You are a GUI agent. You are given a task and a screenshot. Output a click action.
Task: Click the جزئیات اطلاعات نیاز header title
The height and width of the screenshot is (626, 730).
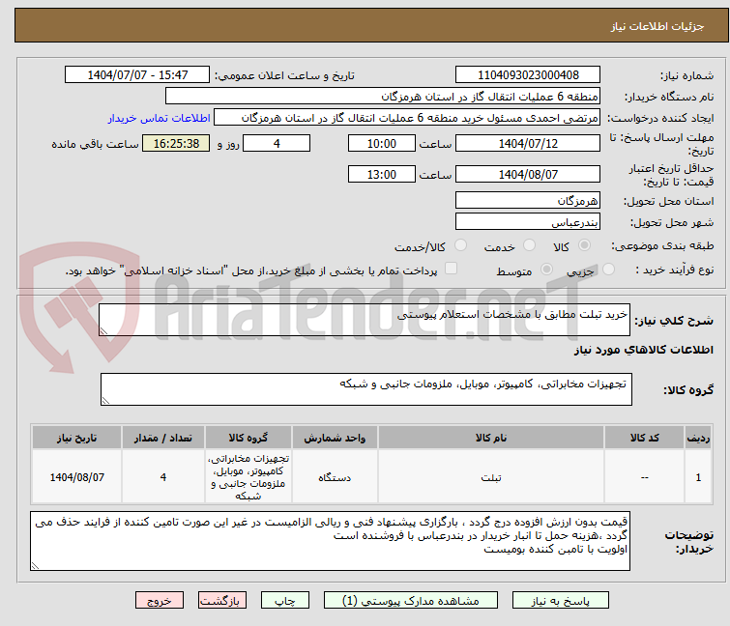click(657, 26)
